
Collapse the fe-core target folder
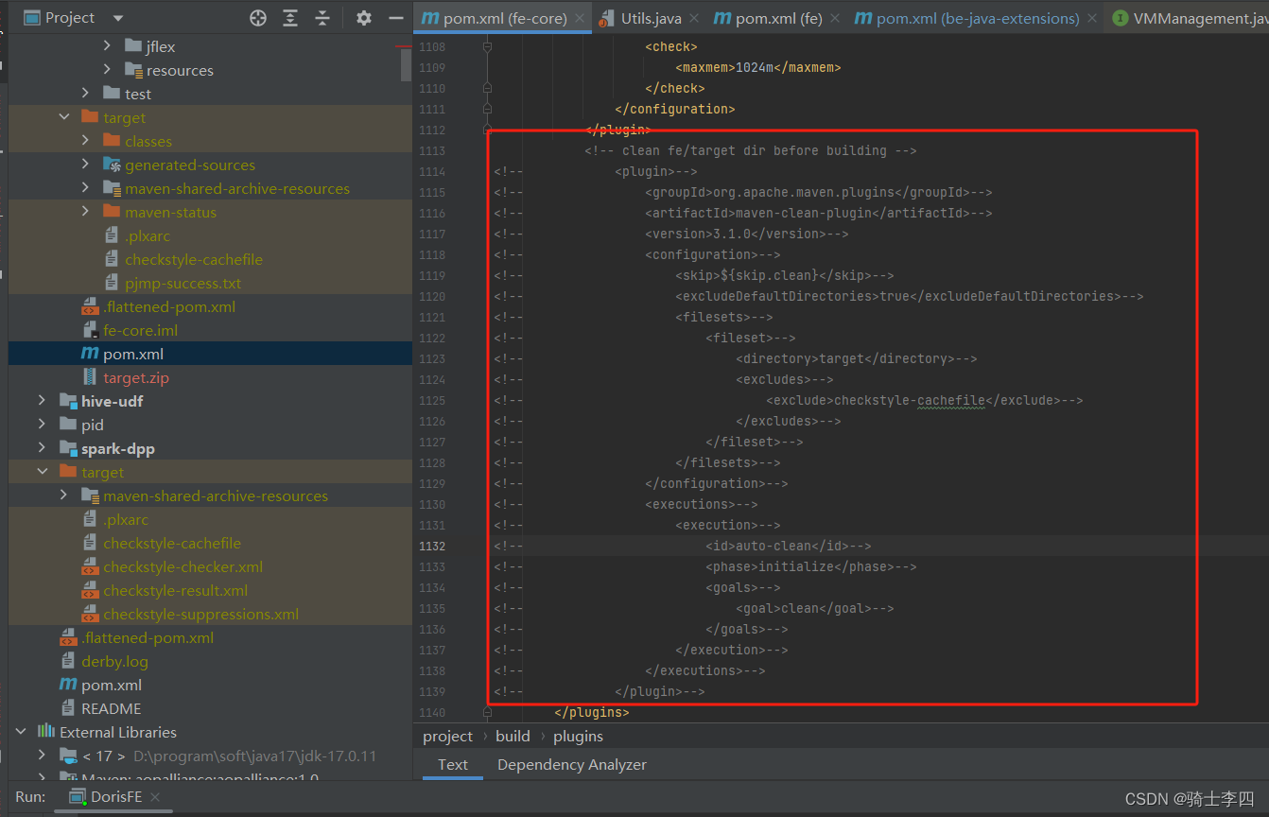coord(64,117)
